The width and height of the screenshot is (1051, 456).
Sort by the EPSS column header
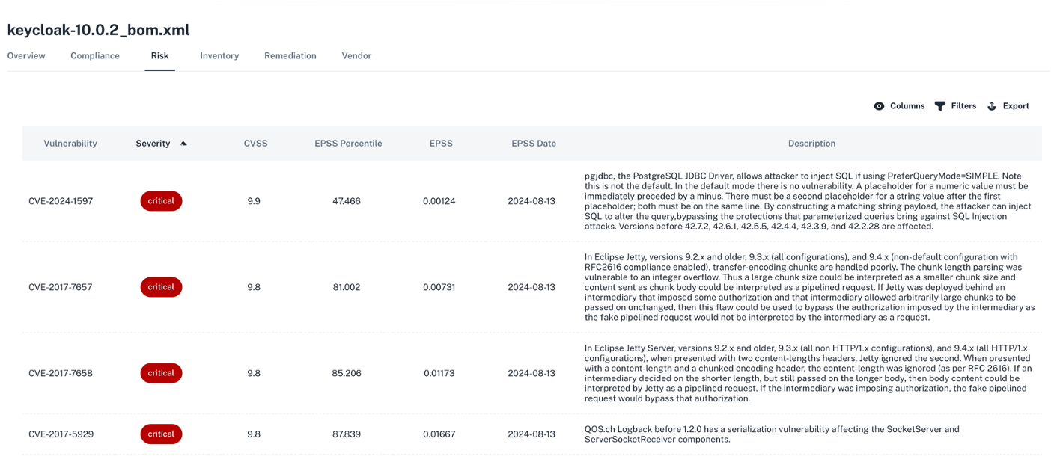point(441,144)
